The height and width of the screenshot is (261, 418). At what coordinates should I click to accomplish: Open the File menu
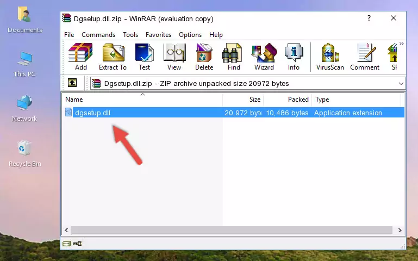69,35
